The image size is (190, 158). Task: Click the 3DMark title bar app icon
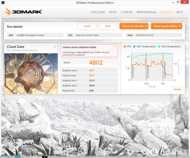click(x=3, y=3)
